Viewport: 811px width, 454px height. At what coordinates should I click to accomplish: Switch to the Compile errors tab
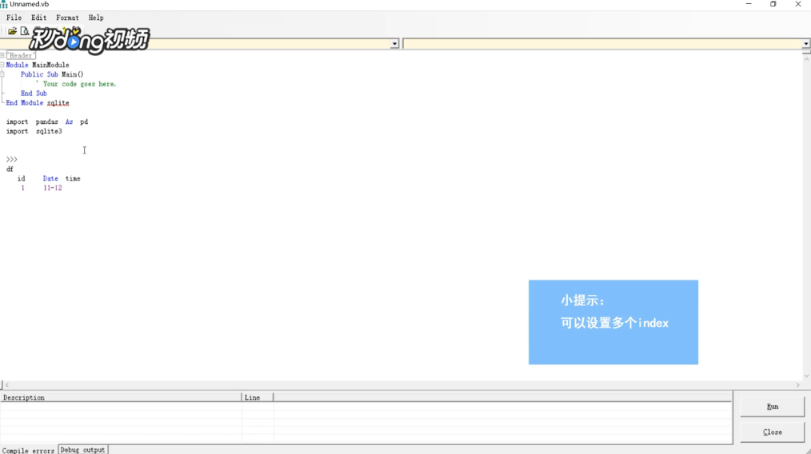(29, 450)
